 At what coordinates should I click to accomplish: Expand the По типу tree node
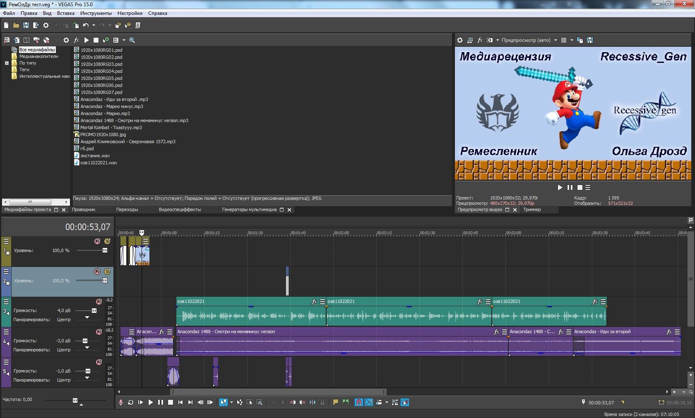(x=7, y=63)
